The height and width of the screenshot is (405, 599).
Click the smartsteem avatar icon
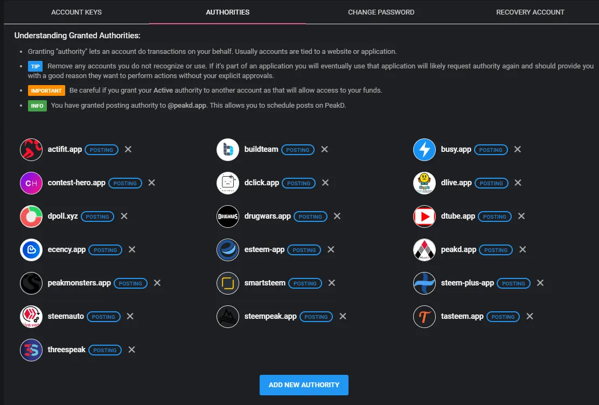pos(228,283)
